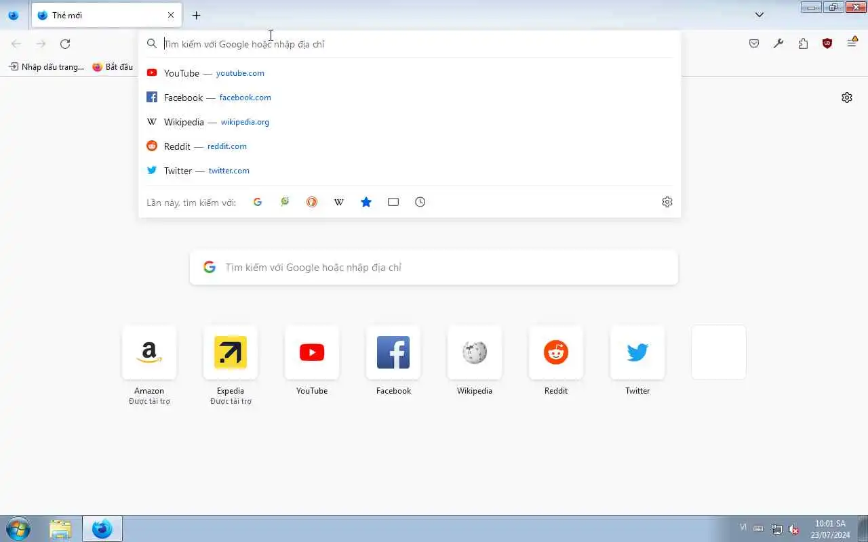Search open tabs via the tab icon
The image size is (868, 542).
pyautogui.click(x=393, y=202)
